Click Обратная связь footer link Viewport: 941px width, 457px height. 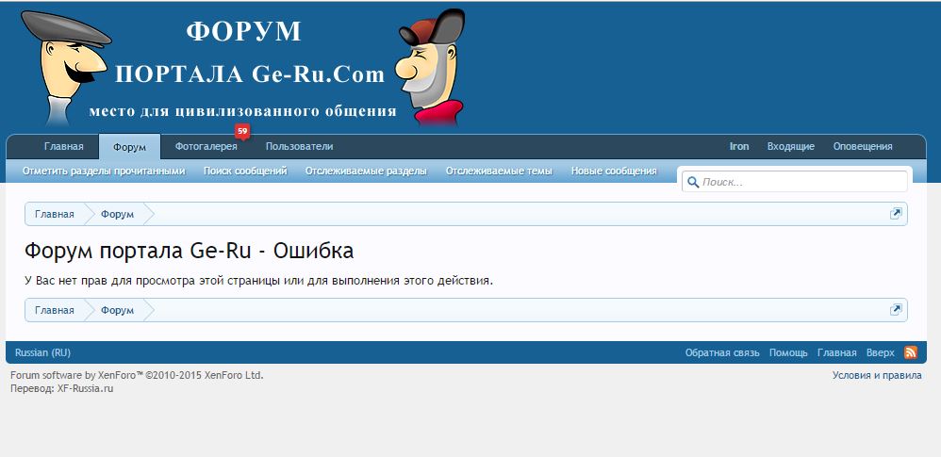click(722, 352)
